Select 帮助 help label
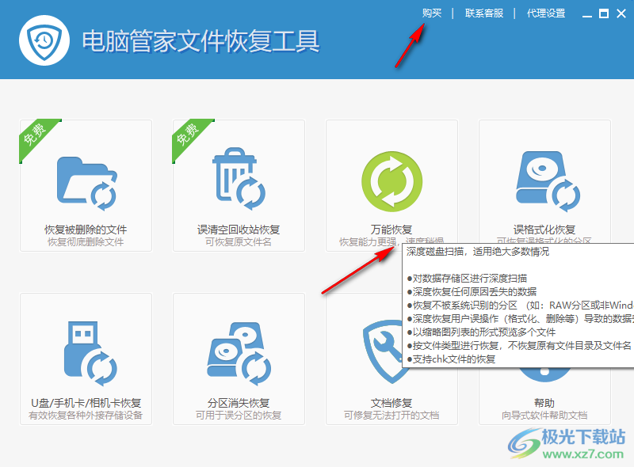 click(544, 403)
